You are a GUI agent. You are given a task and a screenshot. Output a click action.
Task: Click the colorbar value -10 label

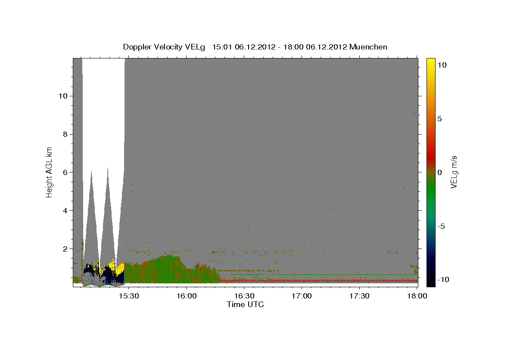pyautogui.click(x=442, y=279)
